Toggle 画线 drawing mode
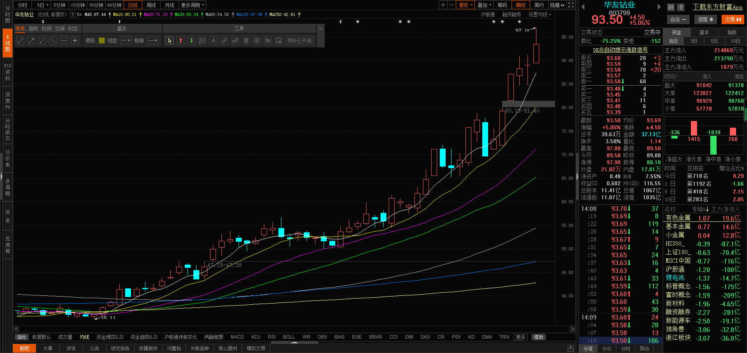The width and height of the screenshot is (747, 353). pos(520,5)
